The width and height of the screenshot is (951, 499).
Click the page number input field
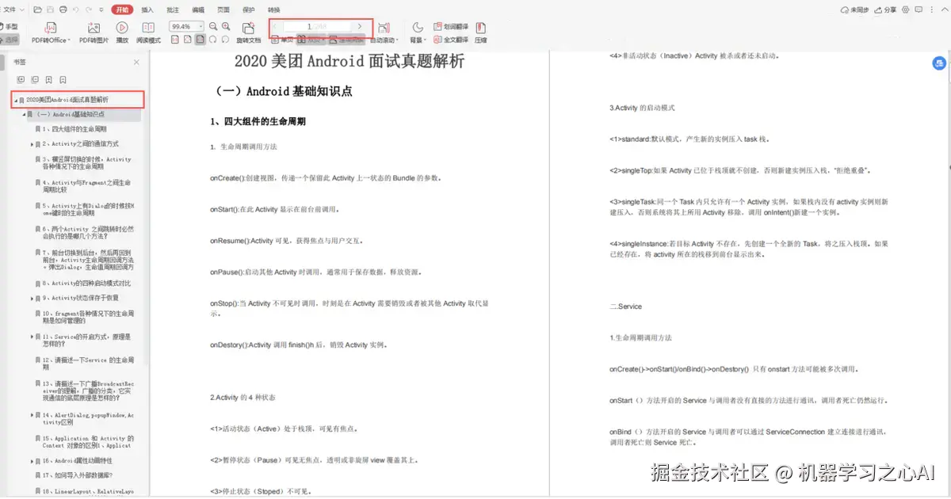(317, 26)
